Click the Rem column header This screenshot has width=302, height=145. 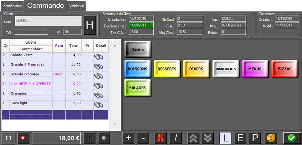pos(59,46)
